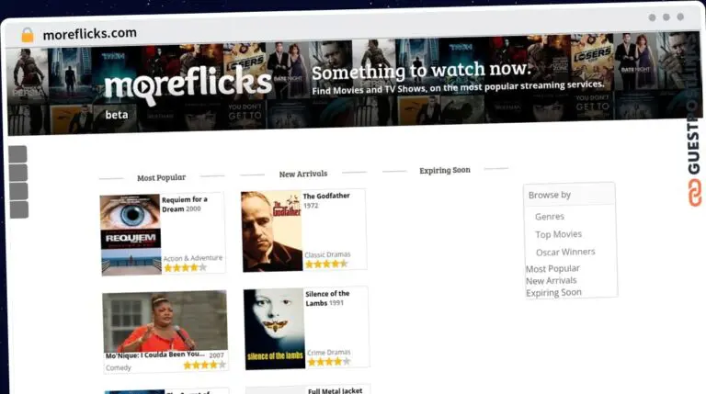This screenshot has height=394, width=706.
Task: Open Silence of the Lambs poster thumbnail
Action: (x=275, y=329)
